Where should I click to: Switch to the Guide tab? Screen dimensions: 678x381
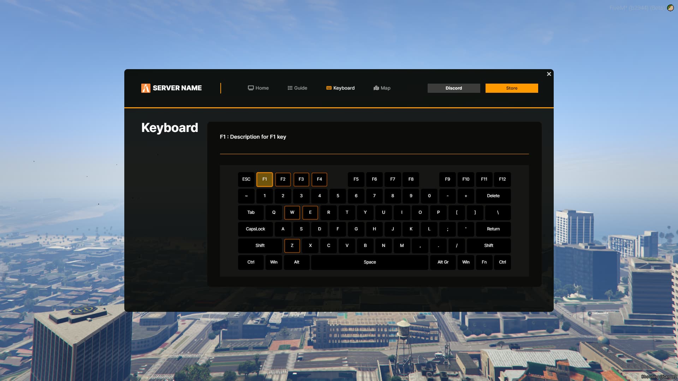pos(297,88)
